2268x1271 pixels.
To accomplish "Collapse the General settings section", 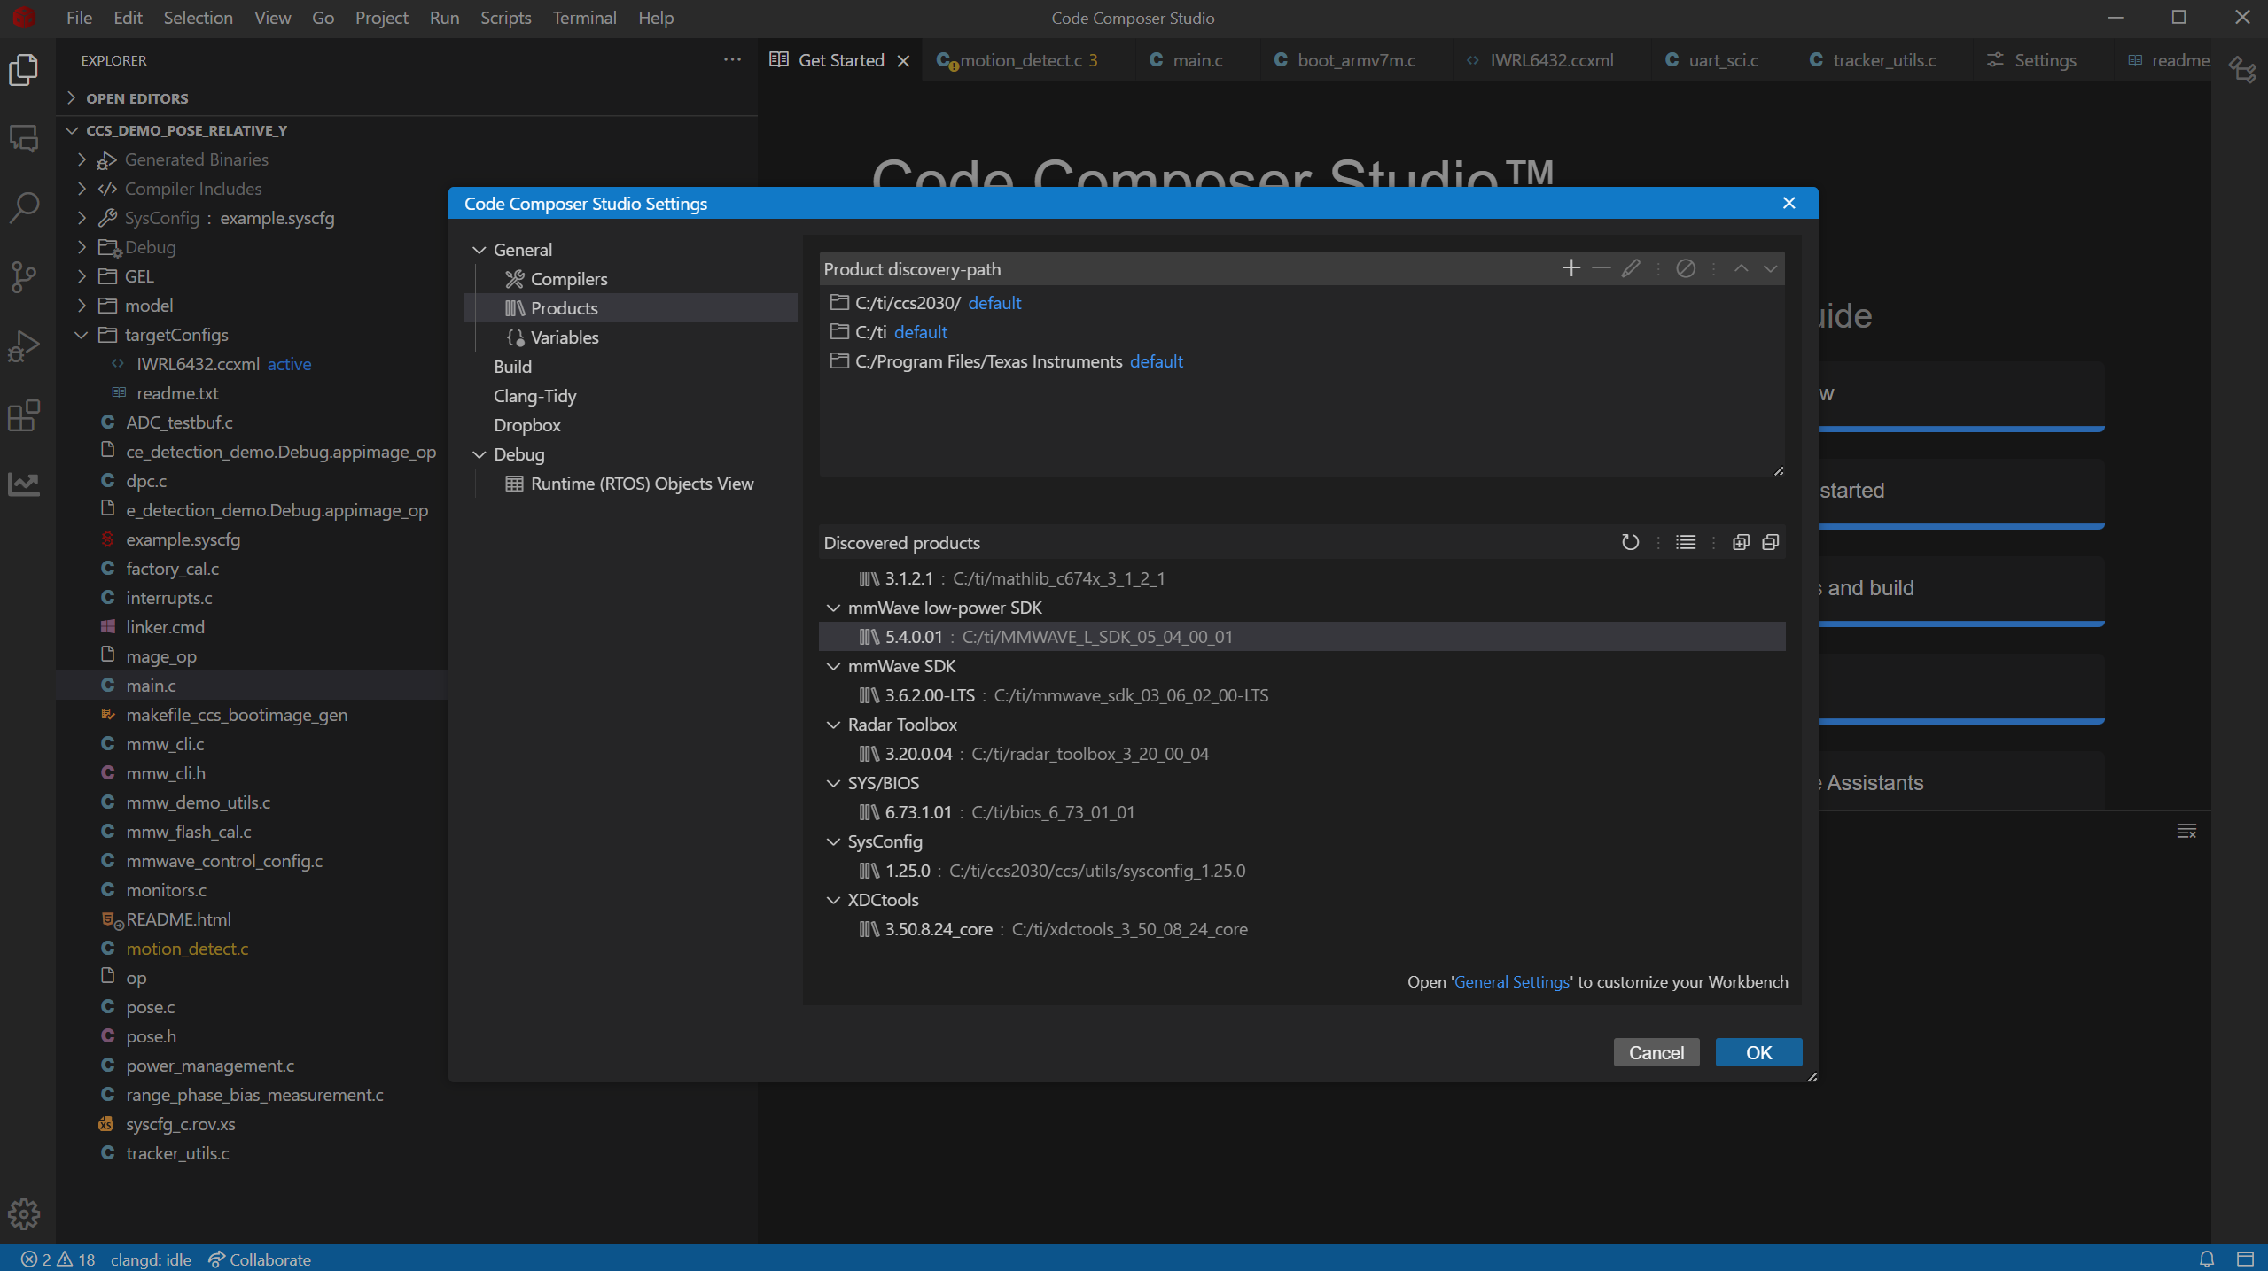I will 479,250.
